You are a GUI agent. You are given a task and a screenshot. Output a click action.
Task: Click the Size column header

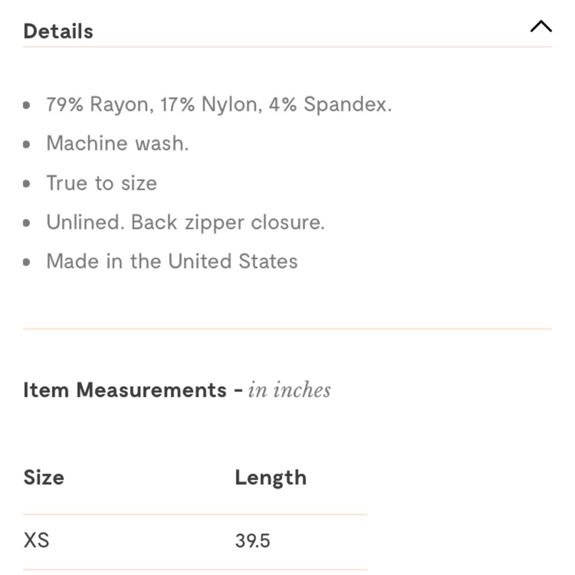pos(44,478)
